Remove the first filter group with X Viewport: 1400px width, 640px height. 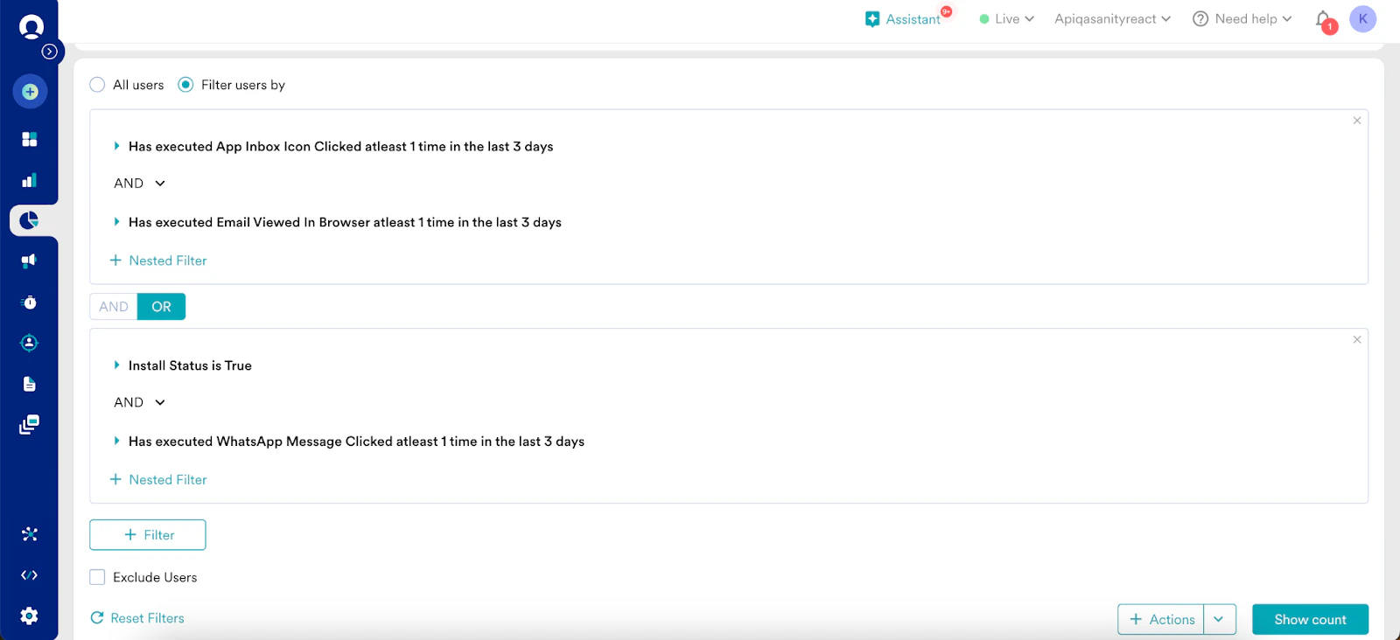click(x=1357, y=121)
